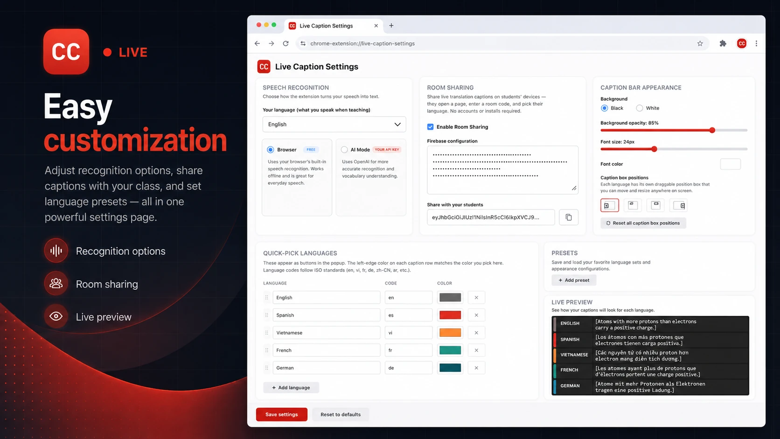Viewport: 780px width, 439px height.
Task: Select White caption background
Action: tap(640, 108)
